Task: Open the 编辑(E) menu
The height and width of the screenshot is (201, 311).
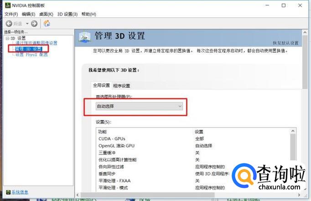Action: pyautogui.click(x=28, y=14)
